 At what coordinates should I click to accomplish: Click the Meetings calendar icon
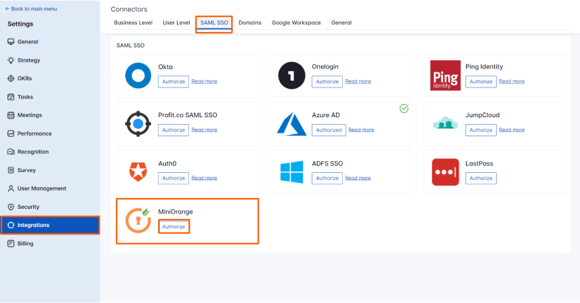click(x=11, y=115)
